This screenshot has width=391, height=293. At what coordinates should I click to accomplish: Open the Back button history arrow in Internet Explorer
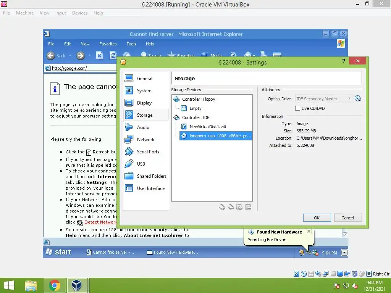pyautogui.click(x=70, y=56)
